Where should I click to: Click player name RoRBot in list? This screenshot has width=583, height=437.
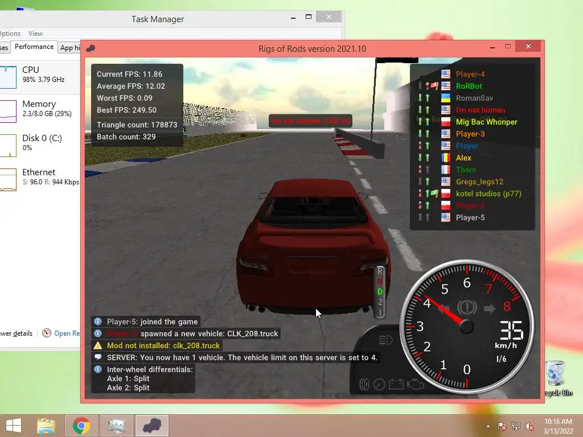pyautogui.click(x=469, y=86)
